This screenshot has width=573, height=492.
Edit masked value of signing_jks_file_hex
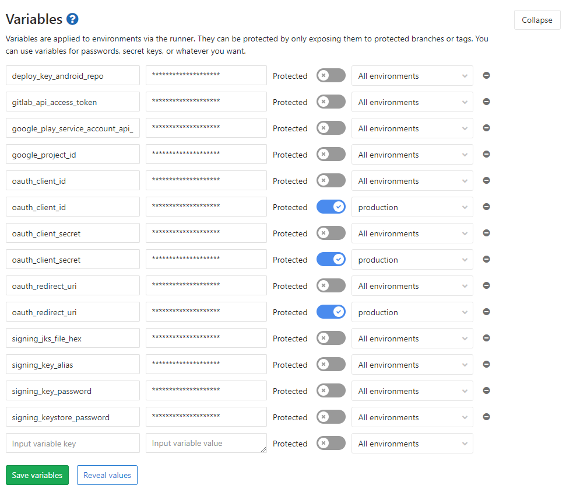[x=206, y=338]
